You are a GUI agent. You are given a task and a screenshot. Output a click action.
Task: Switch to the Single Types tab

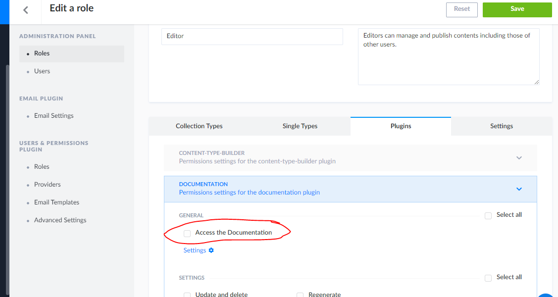point(300,126)
